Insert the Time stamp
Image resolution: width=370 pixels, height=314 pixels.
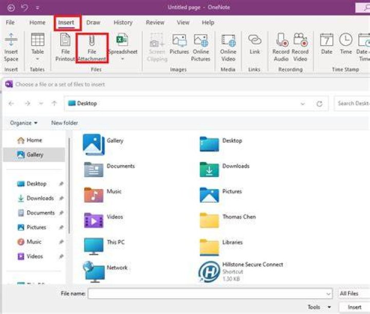346,44
